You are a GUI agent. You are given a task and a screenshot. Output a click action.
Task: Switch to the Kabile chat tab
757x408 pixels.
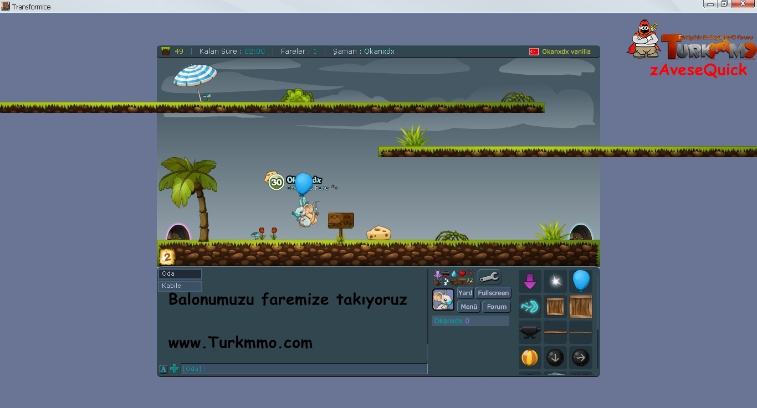(x=180, y=286)
